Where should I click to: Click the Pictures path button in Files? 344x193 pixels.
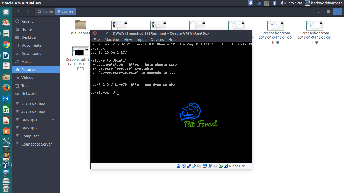[65, 11]
